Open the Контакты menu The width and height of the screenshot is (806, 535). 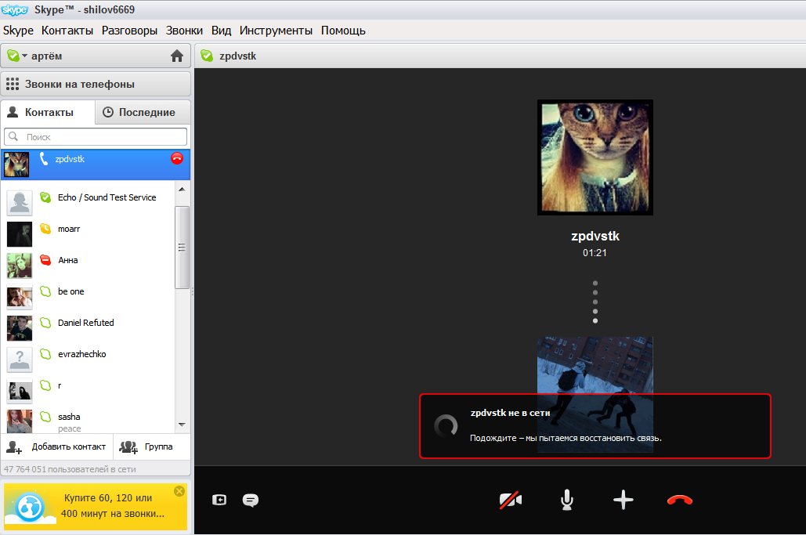[67, 31]
